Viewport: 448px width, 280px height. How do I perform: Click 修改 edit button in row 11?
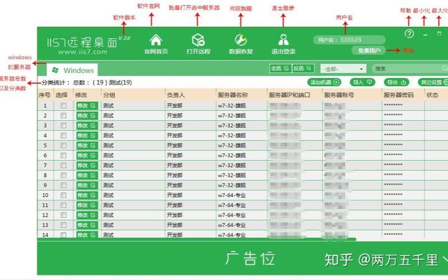pyautogui.click(x=87, y=205)
